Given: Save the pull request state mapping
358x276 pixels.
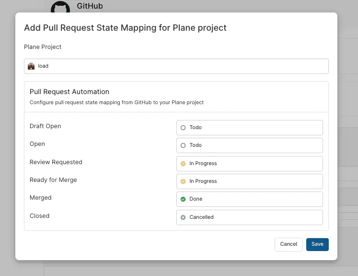Looking at the screenshot, I should point(317,244).
